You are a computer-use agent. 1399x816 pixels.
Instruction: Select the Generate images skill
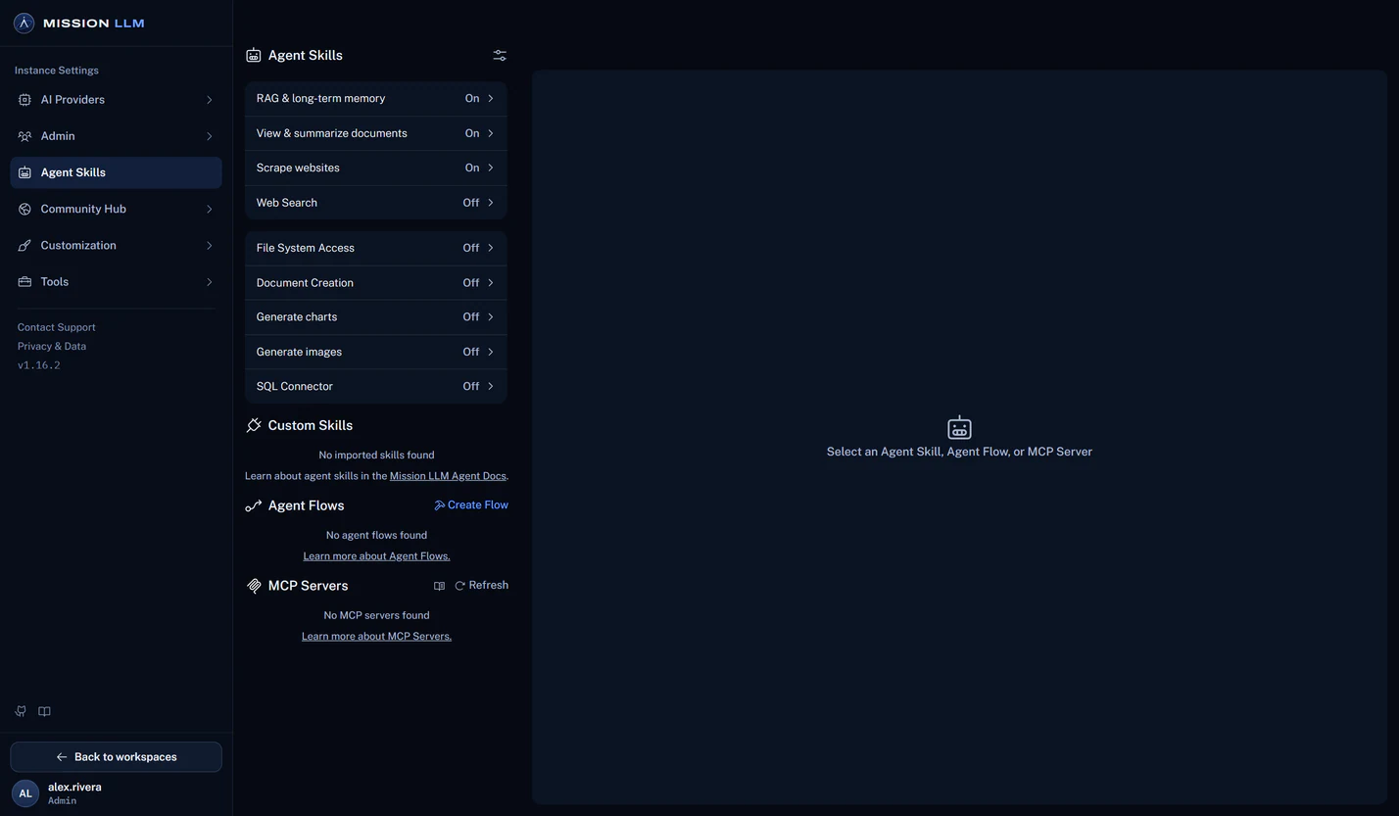[x=375, y=352]
